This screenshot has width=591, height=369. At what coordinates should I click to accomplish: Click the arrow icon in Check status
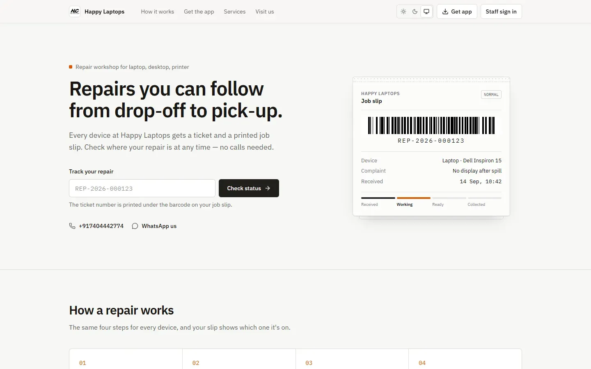tap(268, 188)
